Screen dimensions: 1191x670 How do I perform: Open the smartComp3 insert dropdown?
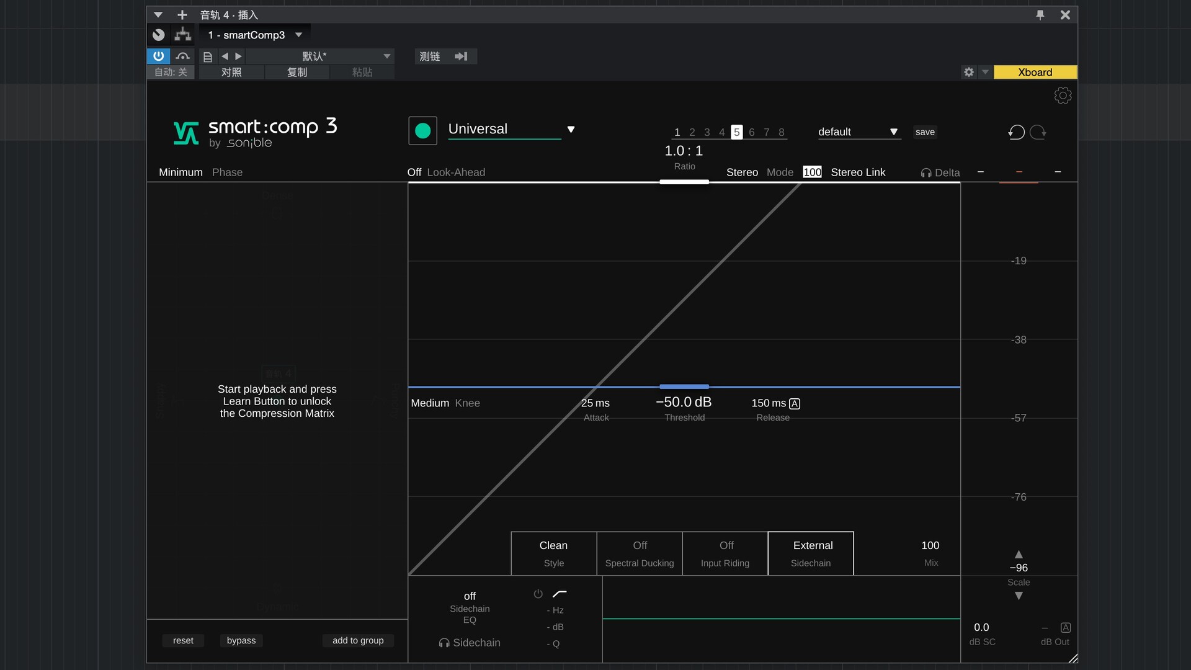coord(298,35)
